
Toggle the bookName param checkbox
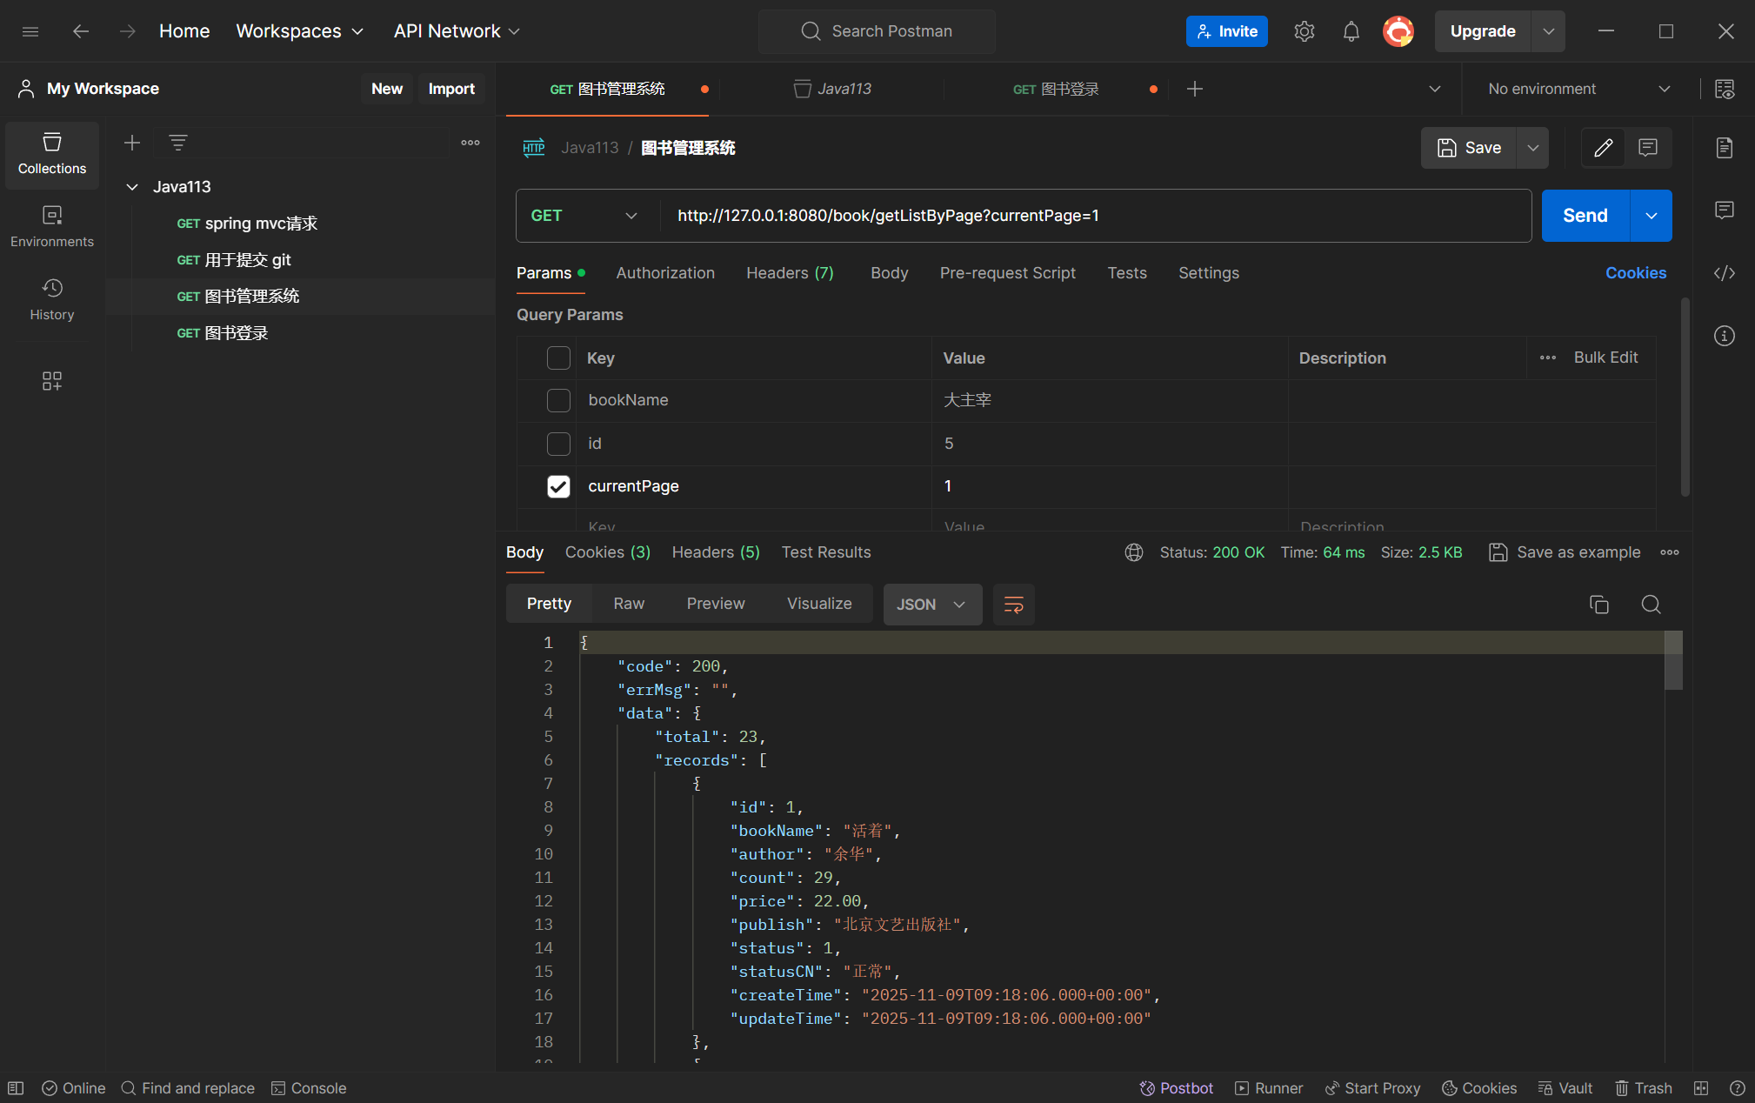tap(558, 400)
